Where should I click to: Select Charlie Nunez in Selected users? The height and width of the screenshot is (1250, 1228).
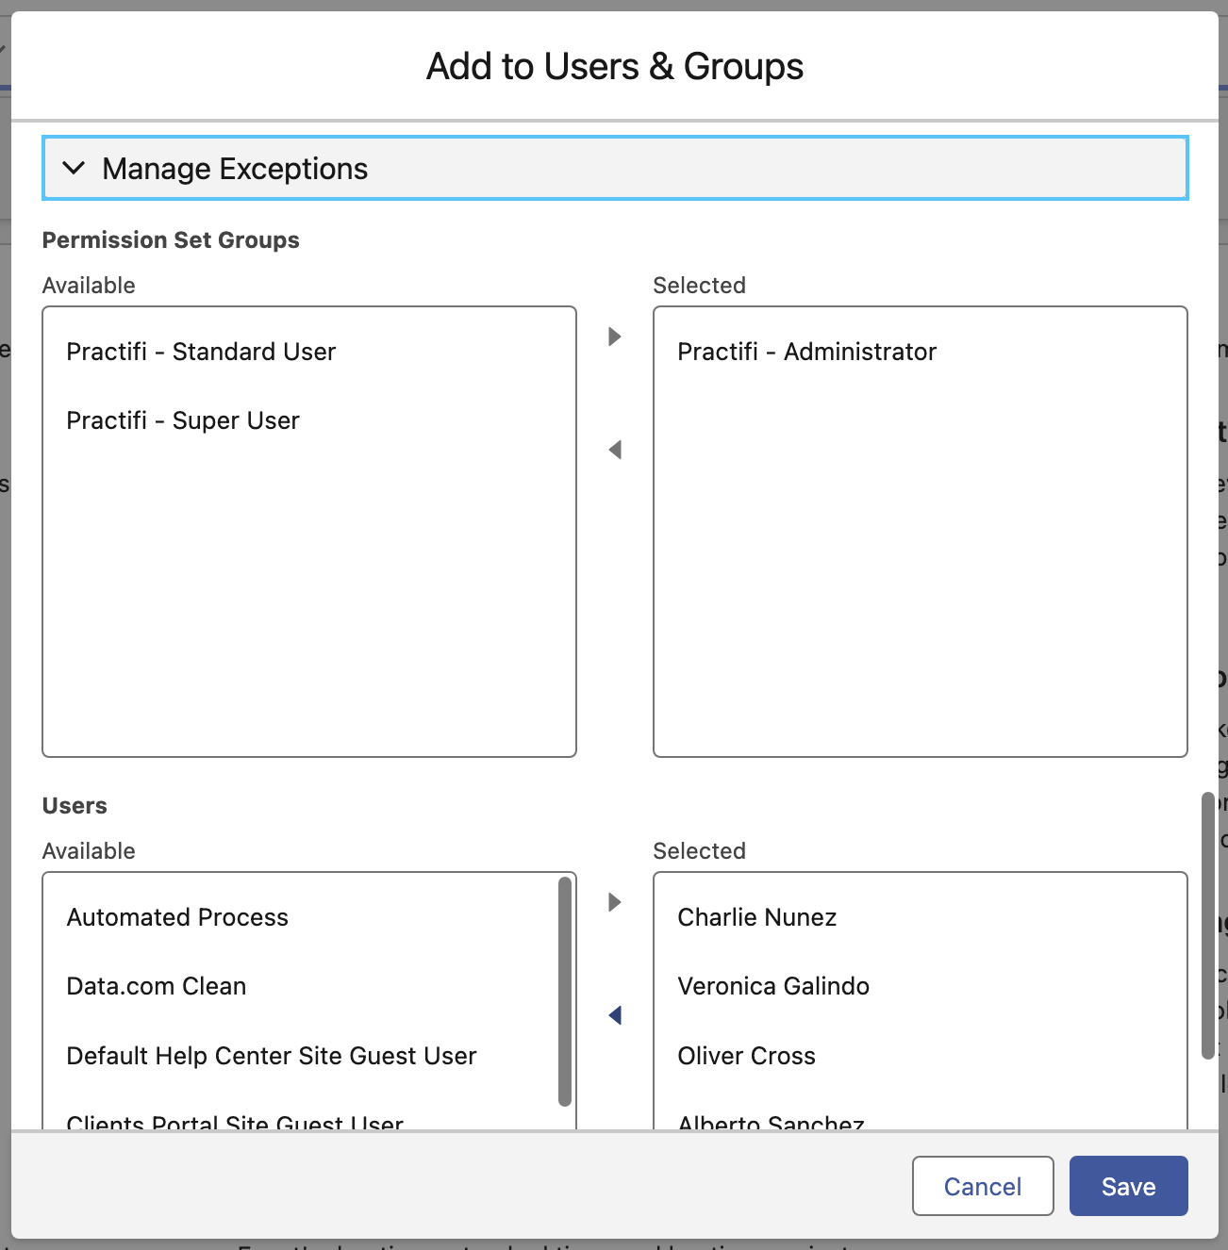pyautogui.click(x=920, y=917)
